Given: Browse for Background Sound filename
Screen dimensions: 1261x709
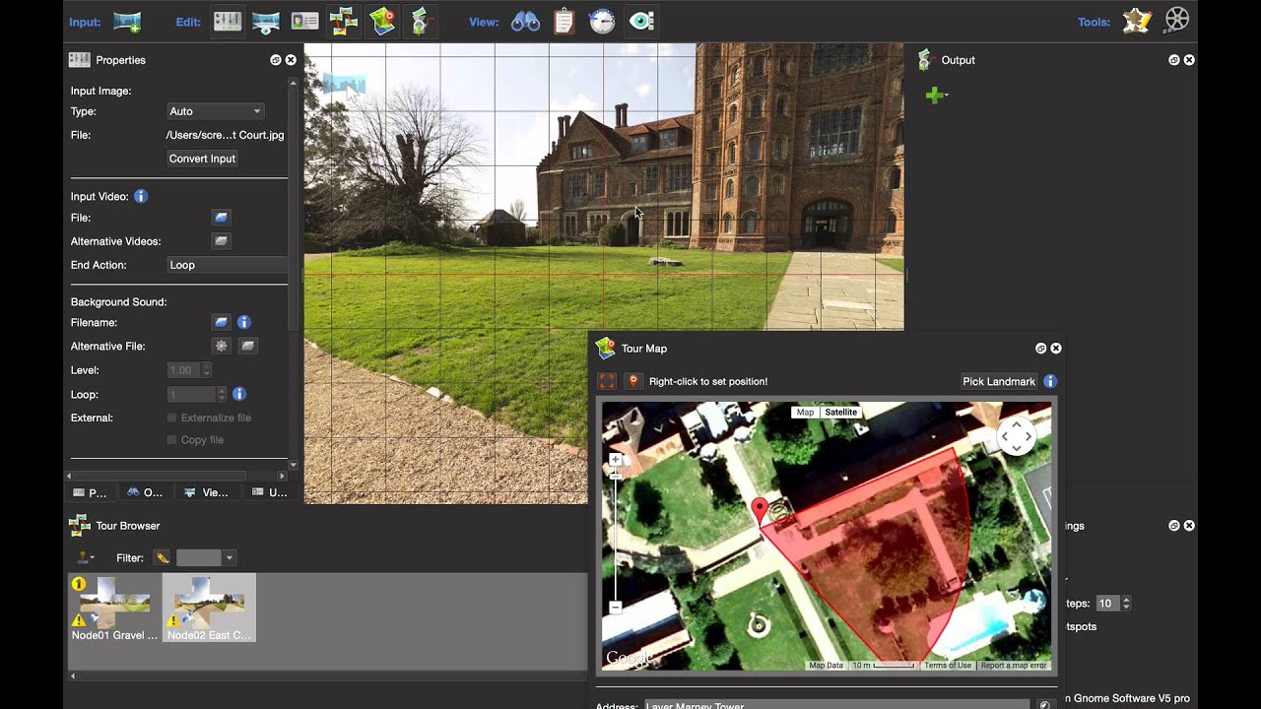Looking at the screenshot, I should coord(221,322).
